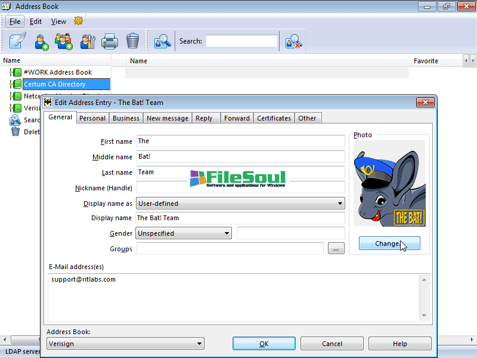Click the add new group icon
Viewport: 477px width, 358px height.
point(63,41)
